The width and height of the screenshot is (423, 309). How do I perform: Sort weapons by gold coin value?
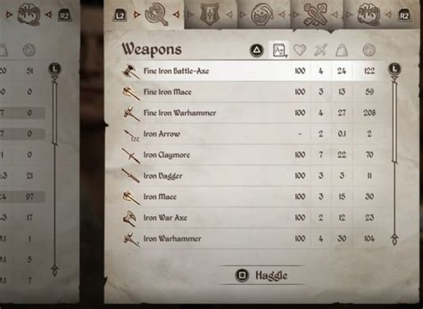[369, 50]
